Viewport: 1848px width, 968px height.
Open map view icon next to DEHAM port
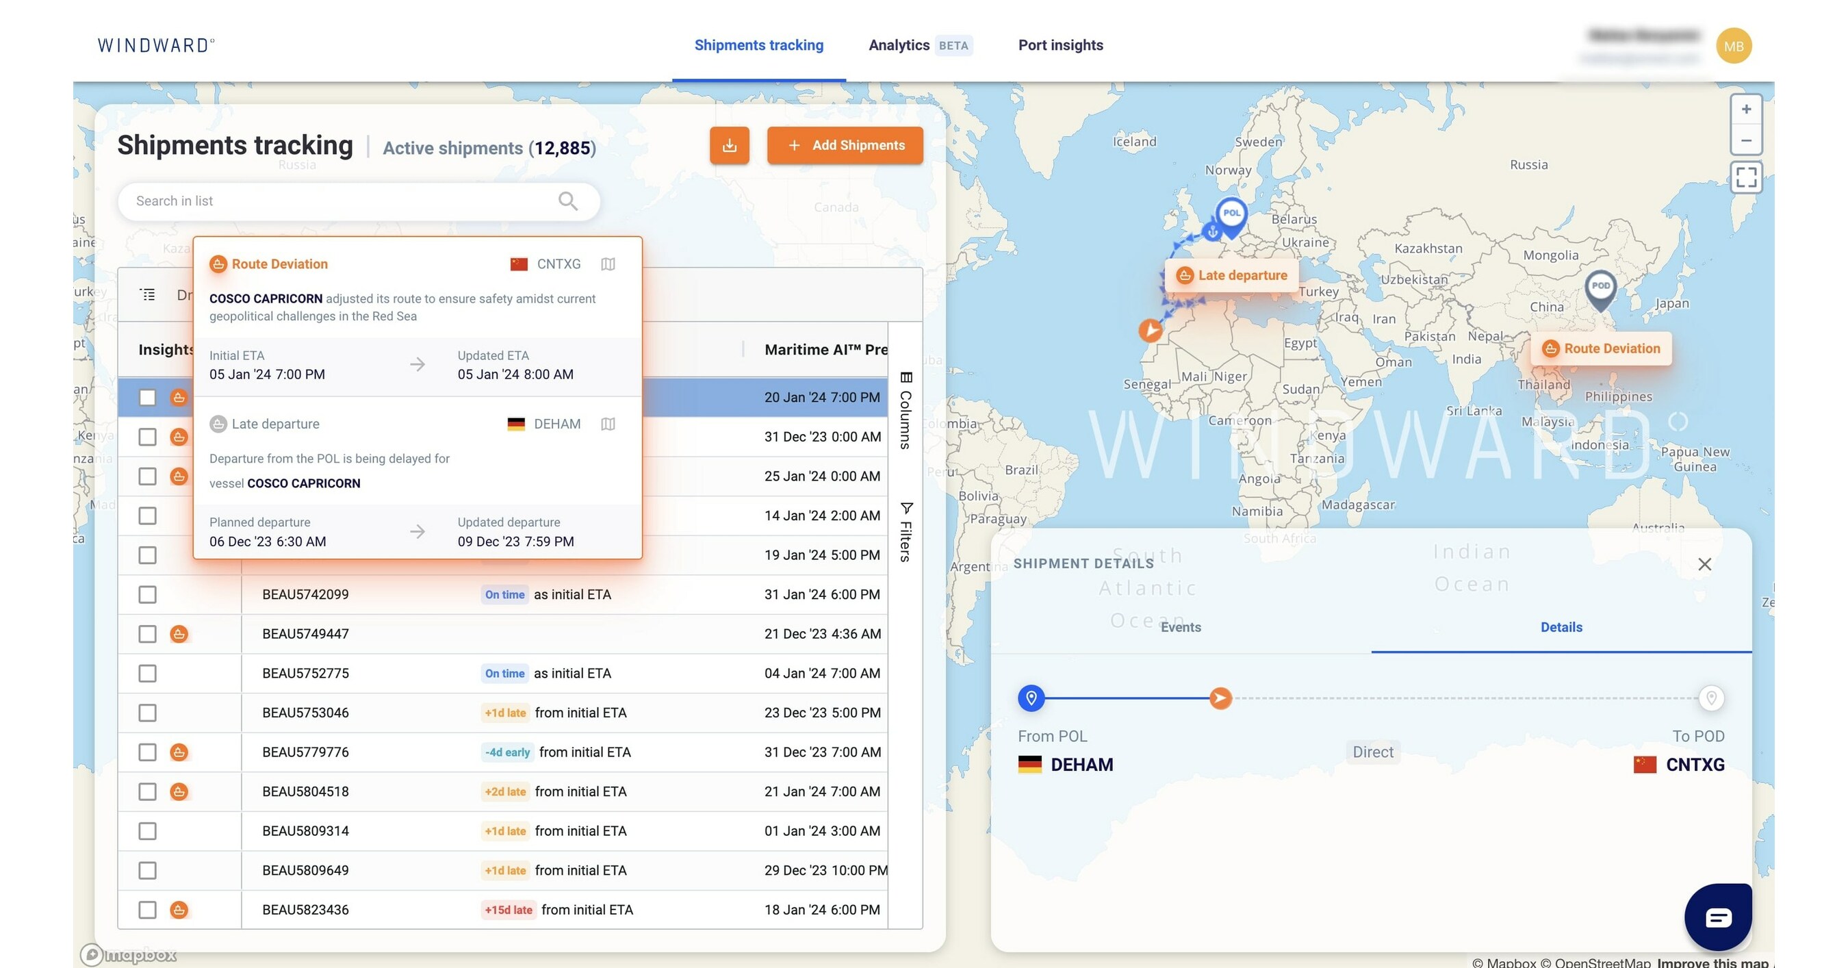click(x=608, y=424)
